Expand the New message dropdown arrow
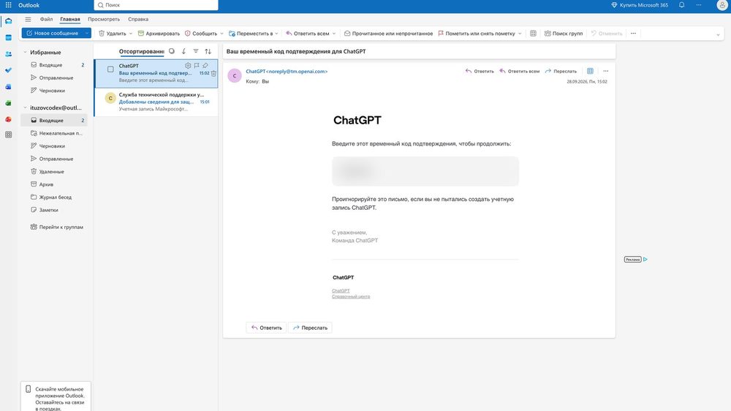The image size is (731, 411). pos(87,33)
